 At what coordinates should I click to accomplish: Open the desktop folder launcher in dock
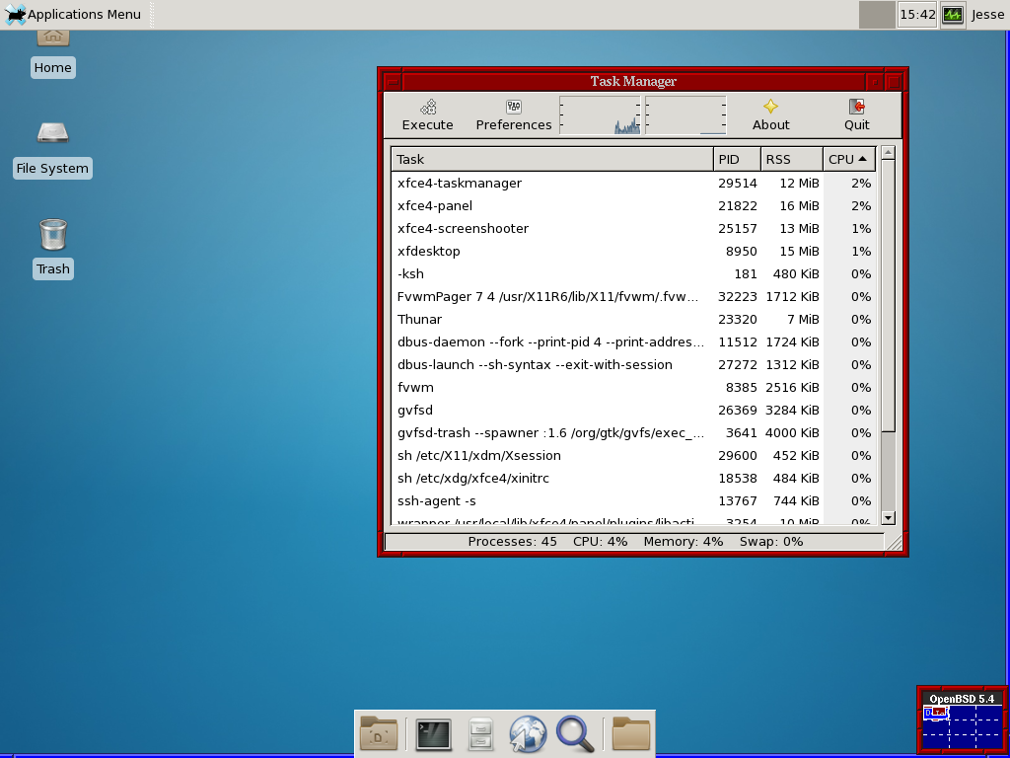point(379,733)
